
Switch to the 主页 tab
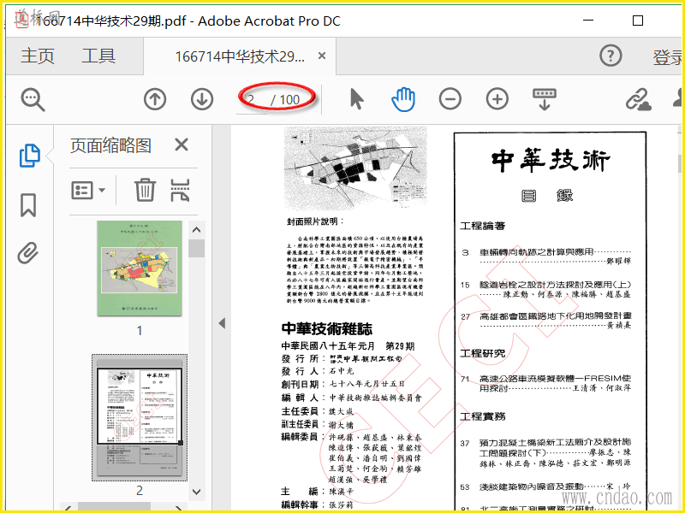tap(38, 56)
